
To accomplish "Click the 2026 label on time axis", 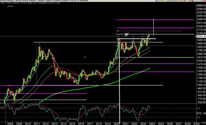I will 170,124.
